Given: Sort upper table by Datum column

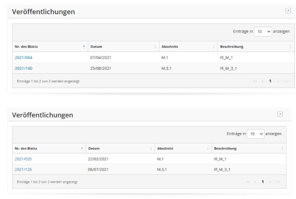Looking at the screenshot, I should coord(123,47).
